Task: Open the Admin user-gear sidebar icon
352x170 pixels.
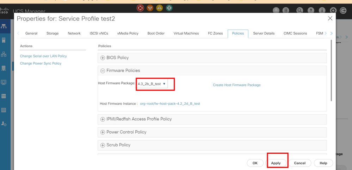Action: 4,124
